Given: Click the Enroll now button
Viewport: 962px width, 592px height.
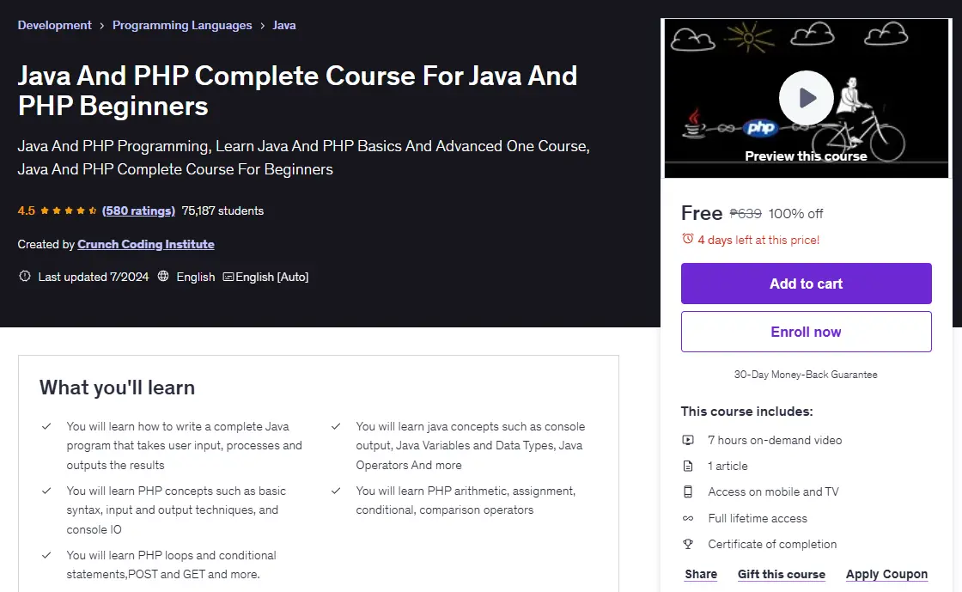Looking at the screenshot, I should (x=807, y=332).
